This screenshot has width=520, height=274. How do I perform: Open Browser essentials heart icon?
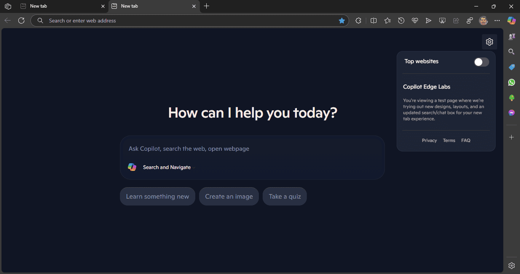click(415, 21)
